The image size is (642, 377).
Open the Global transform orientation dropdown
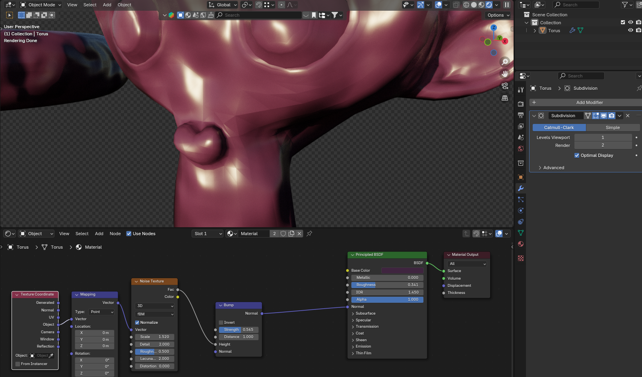click(223, 5)
